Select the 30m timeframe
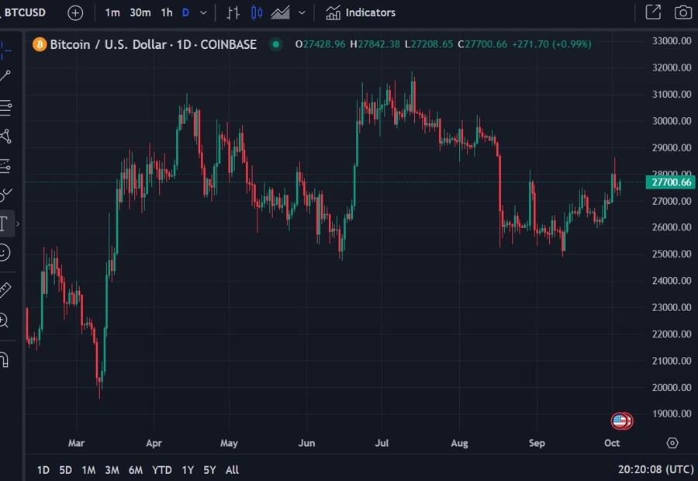Screen dimensions: 698x481 tap(140, 13)
